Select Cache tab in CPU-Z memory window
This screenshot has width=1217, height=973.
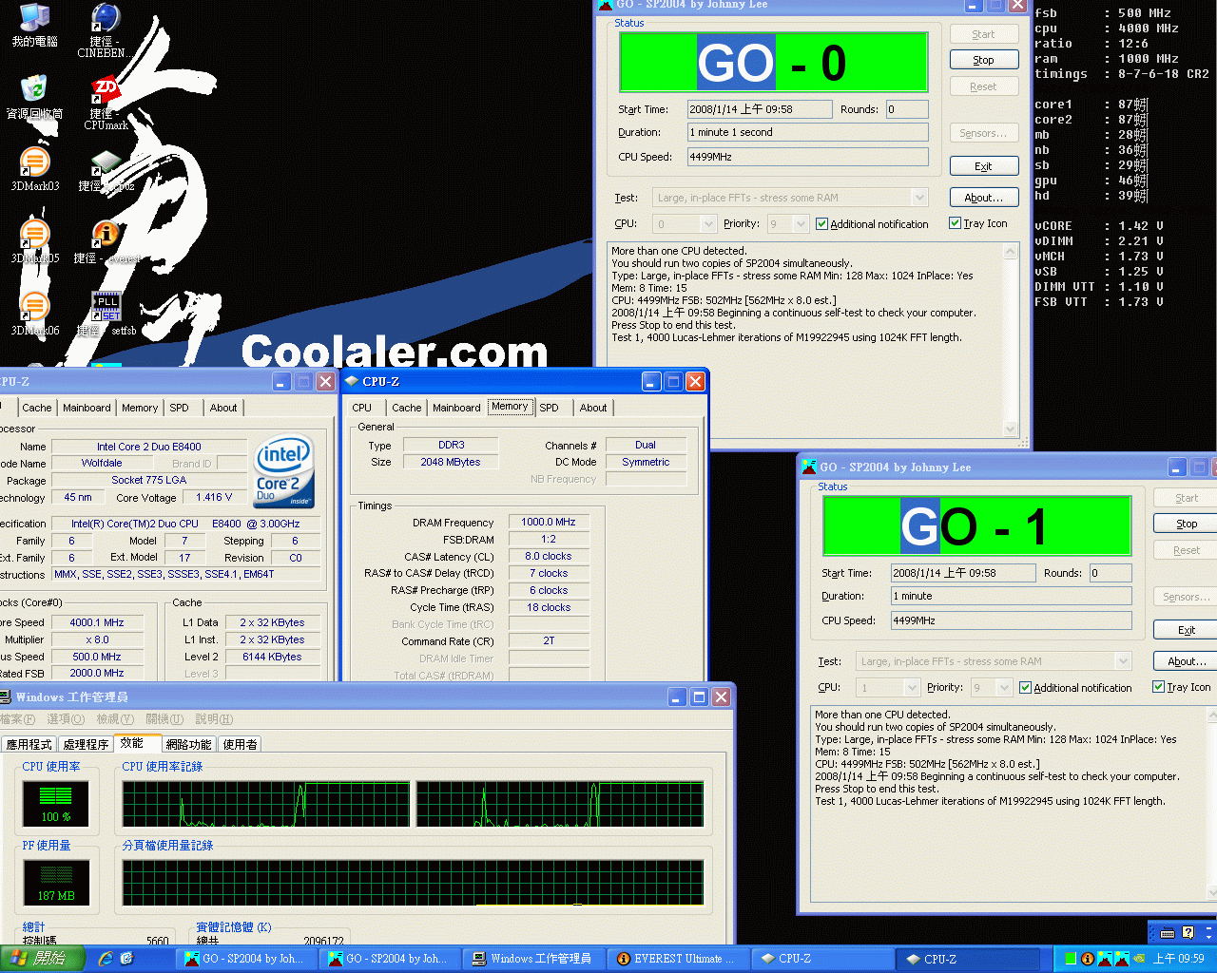click(x=407, y=408)
